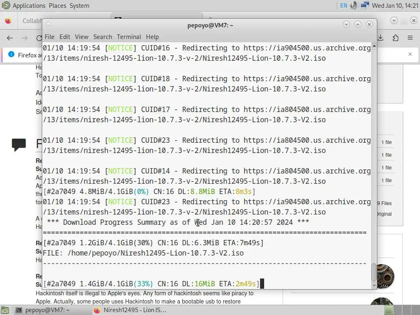
Task: Click the Firefox back arrow button
Action: (10, 38)
